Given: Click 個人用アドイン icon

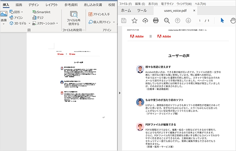Looking at the screenshot, I should (90, 22).
